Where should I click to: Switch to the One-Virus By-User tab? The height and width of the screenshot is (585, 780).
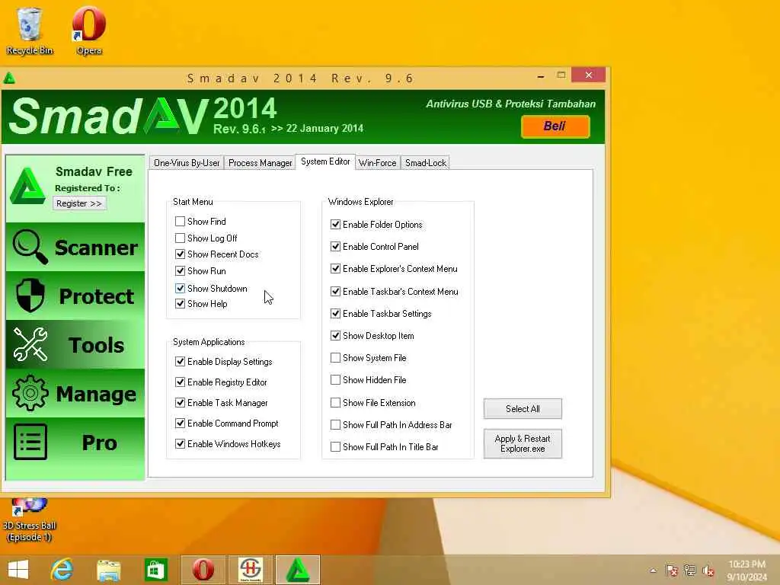point(187,163)
